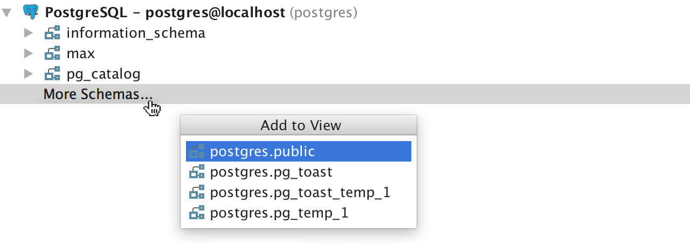
Task: Collapse the PostgreSQL data source node
Action: pos(6,13)
